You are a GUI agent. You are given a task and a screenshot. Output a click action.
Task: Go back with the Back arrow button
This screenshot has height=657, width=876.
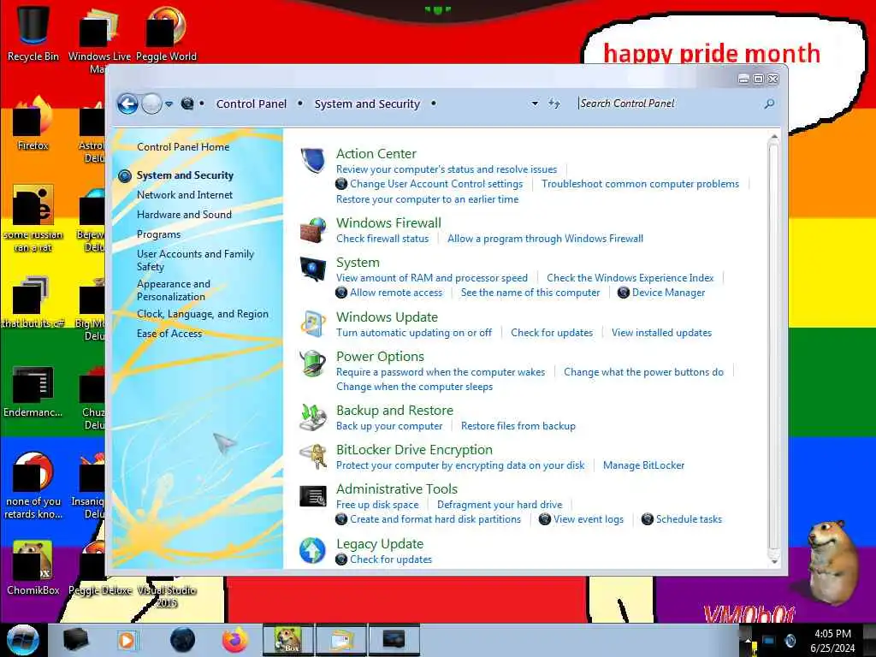click(x=127, y=104)
